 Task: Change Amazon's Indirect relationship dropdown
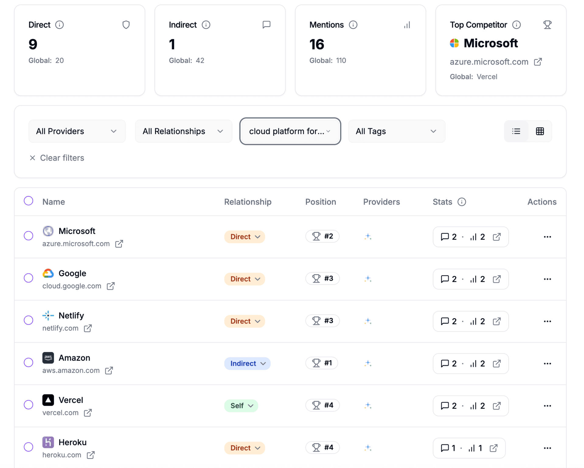(x=247, y=363)
